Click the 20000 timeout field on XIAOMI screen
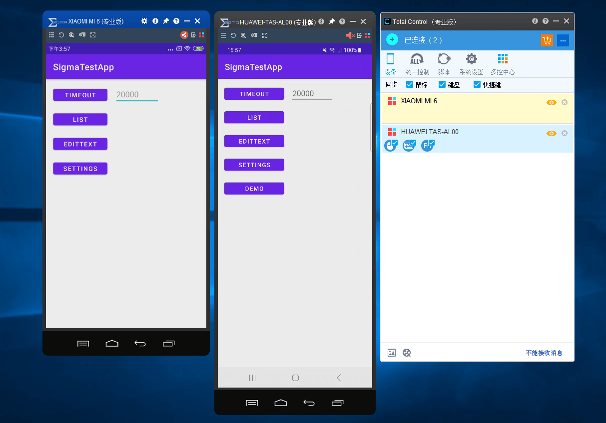Image resolution: width=606 pixels, height=423 pixels. 137,95
